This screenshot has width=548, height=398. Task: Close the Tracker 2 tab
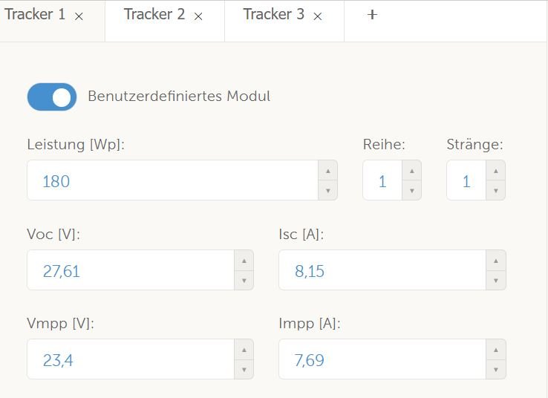point(198,16)
